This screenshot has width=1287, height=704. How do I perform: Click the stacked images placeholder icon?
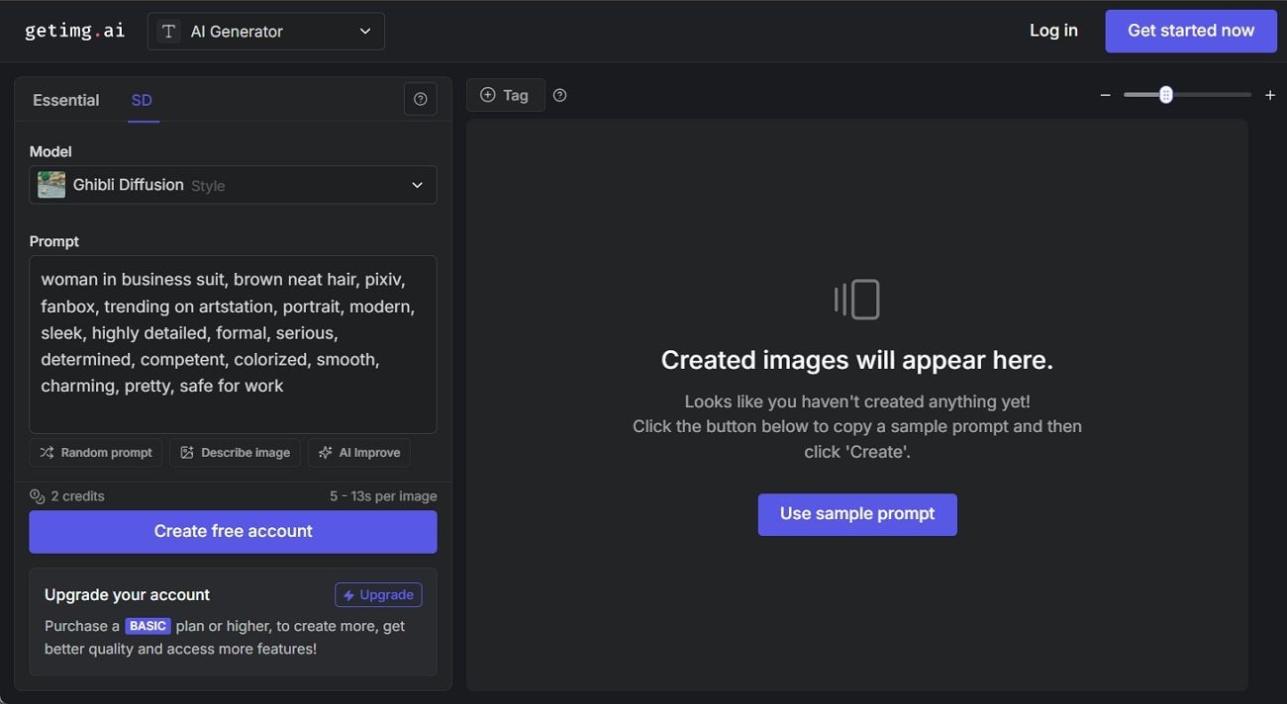tap(856, 300)
